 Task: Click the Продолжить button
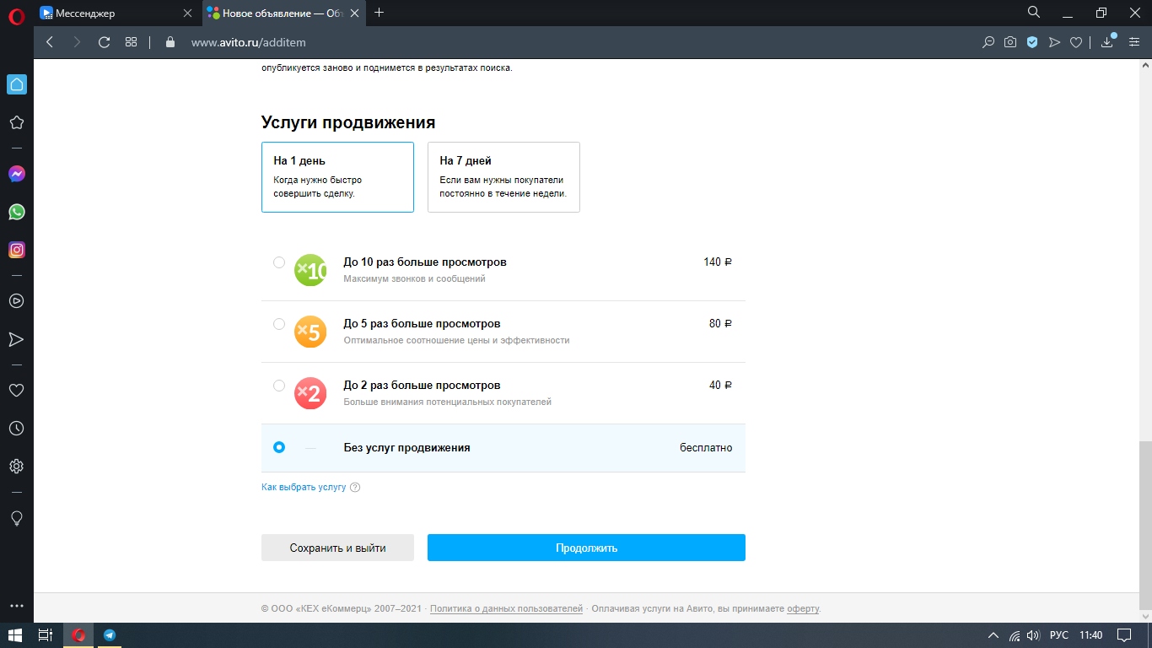click(x=586, y=548)
